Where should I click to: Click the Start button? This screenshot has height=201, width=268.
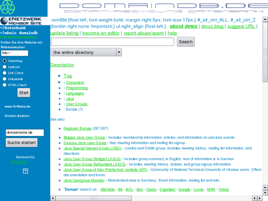(x=24, y=93)
